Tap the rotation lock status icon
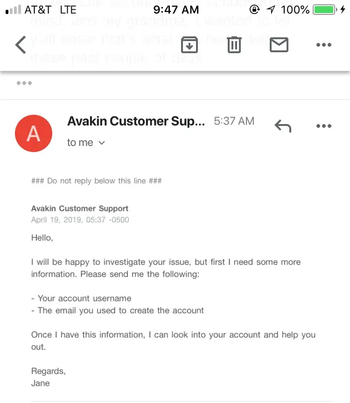350x403 pixels. (255, 9)
